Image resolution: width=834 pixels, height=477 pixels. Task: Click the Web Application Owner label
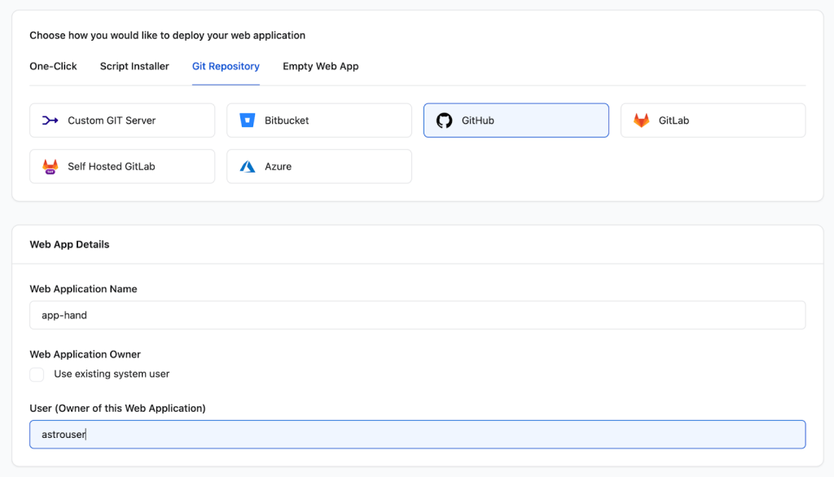(85, 354)
